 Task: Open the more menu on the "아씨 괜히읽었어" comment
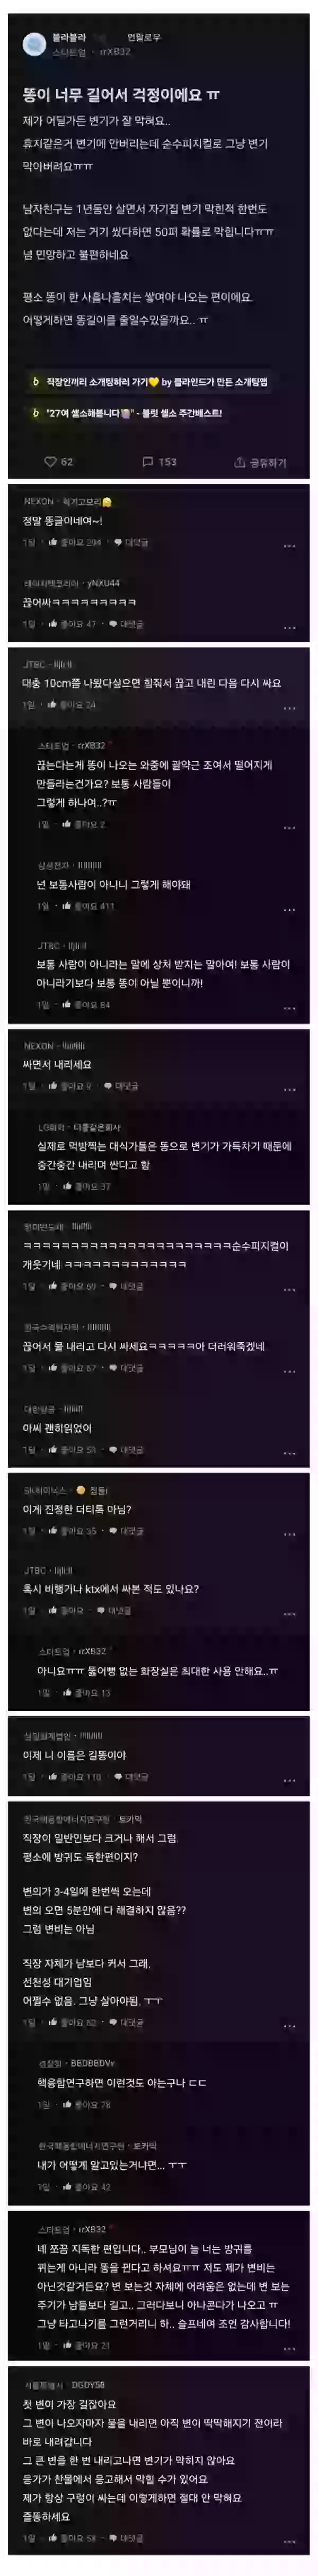point(289,1453)
